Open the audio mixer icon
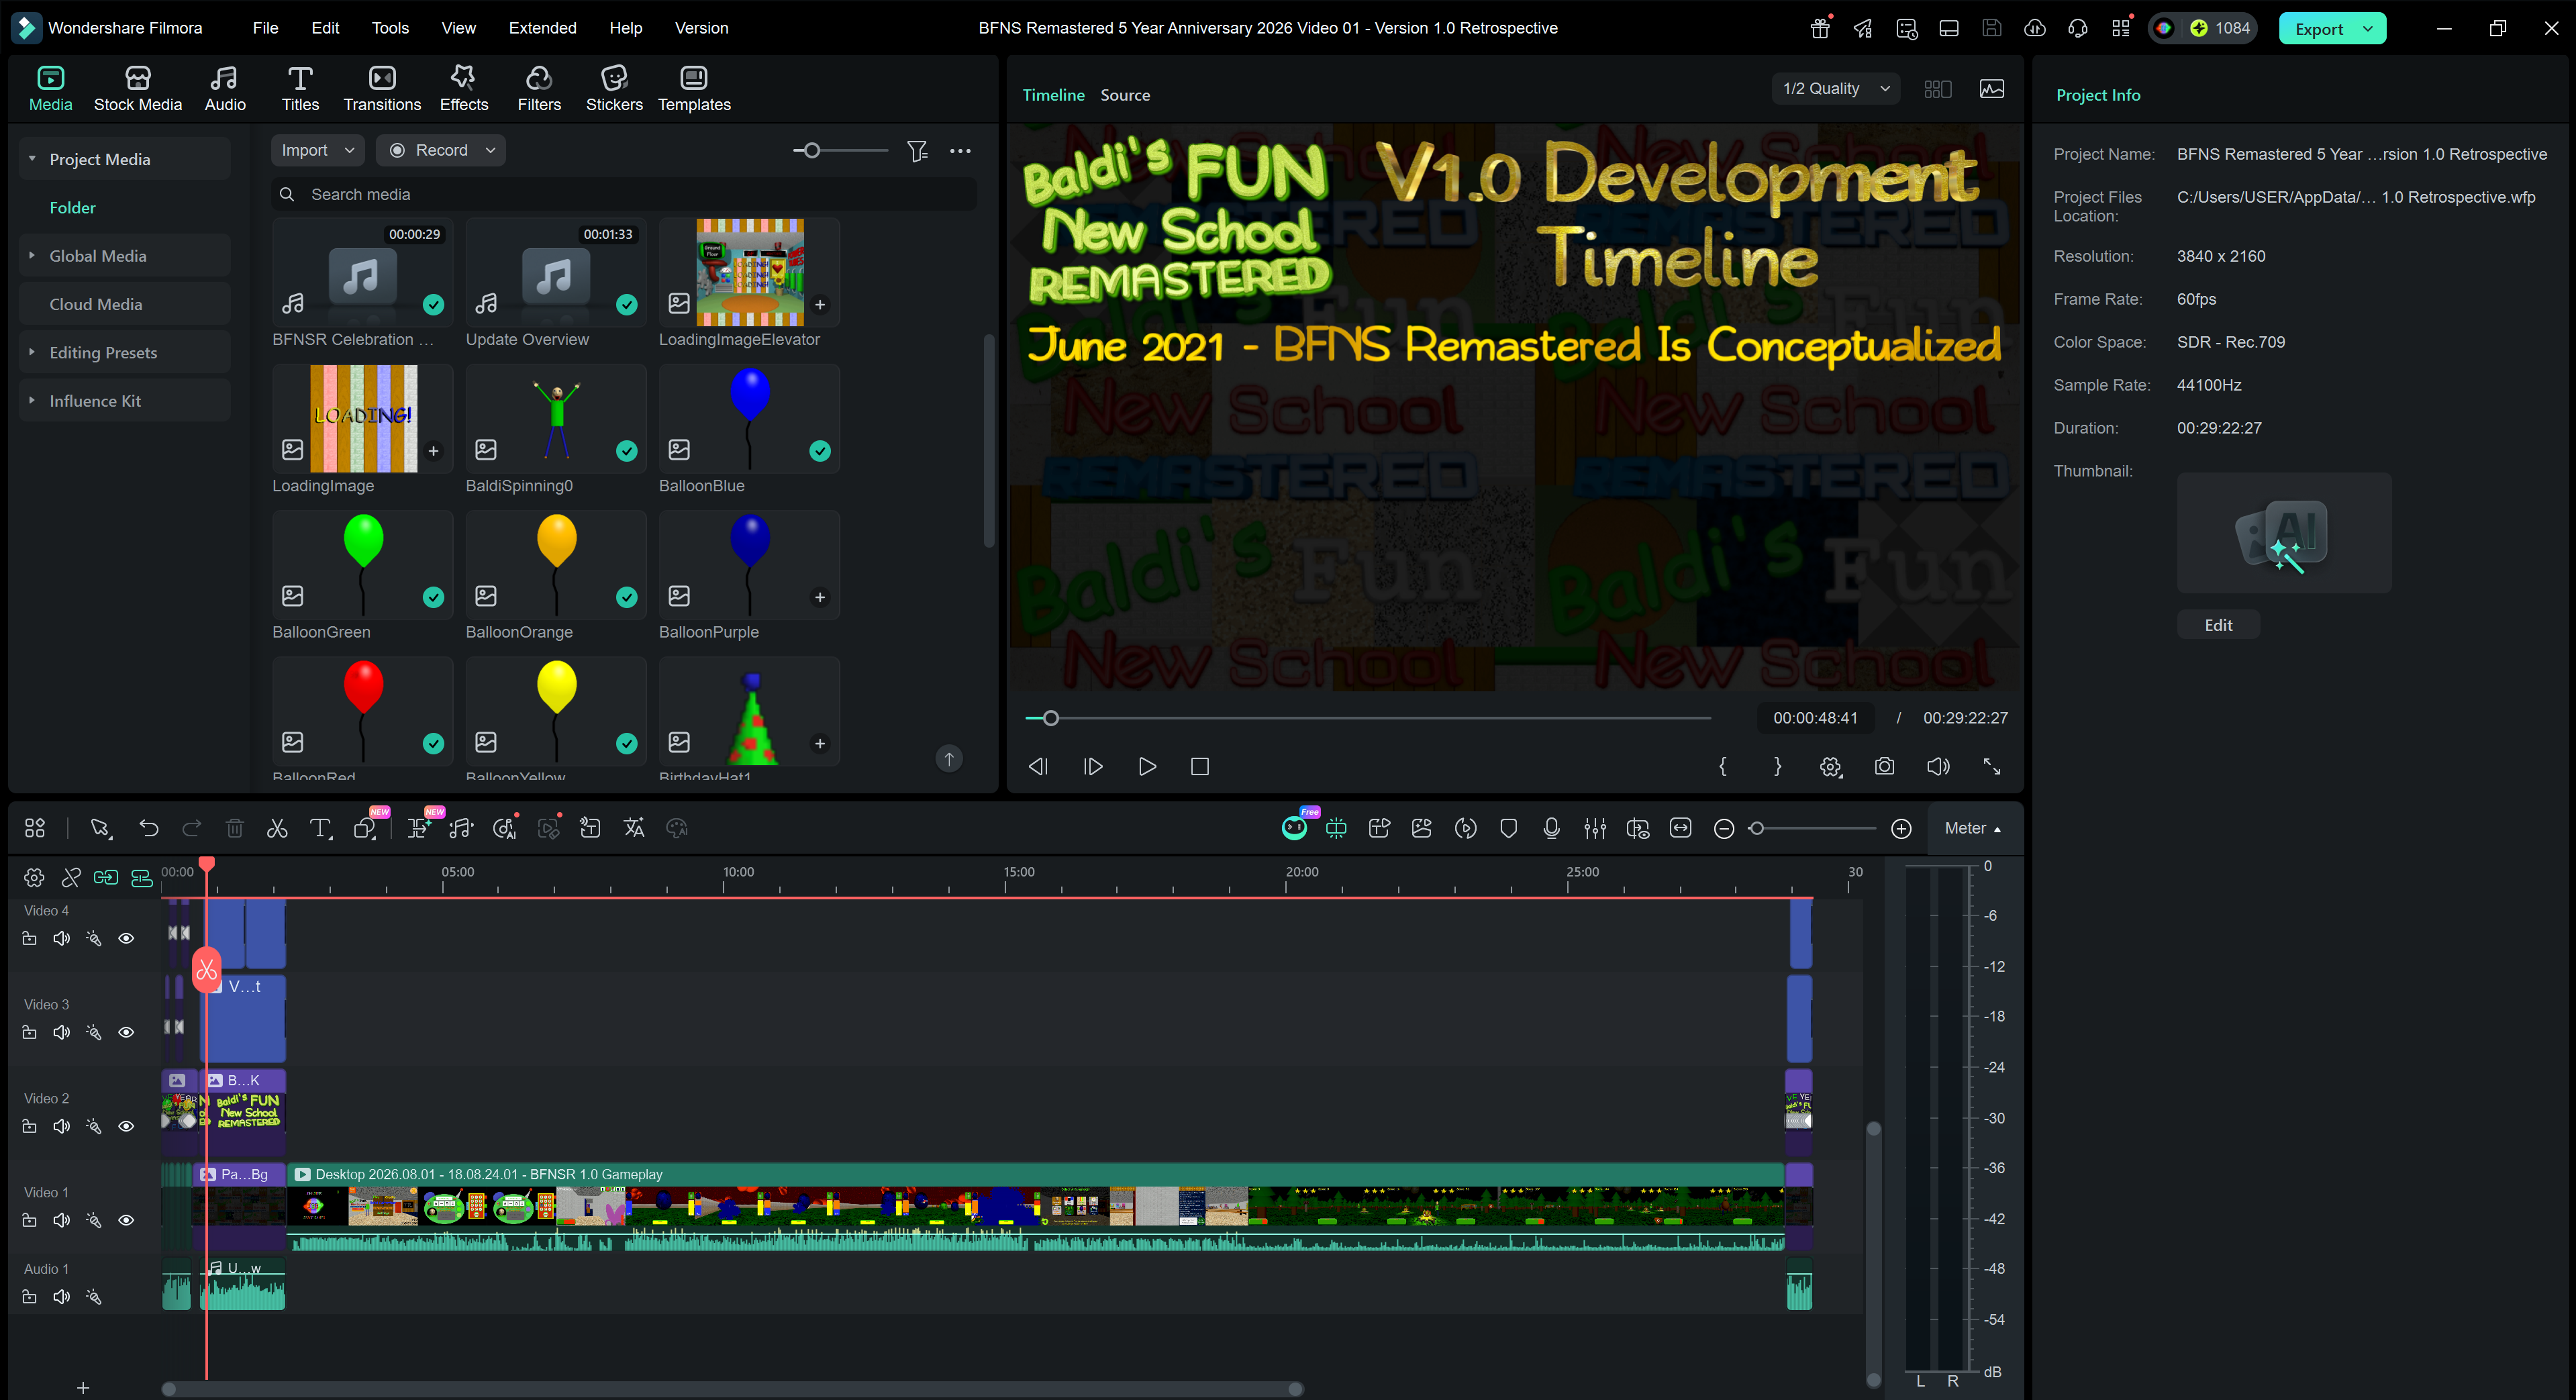This screenshot has height=1400, width=2576. [x=1595, y=828]
